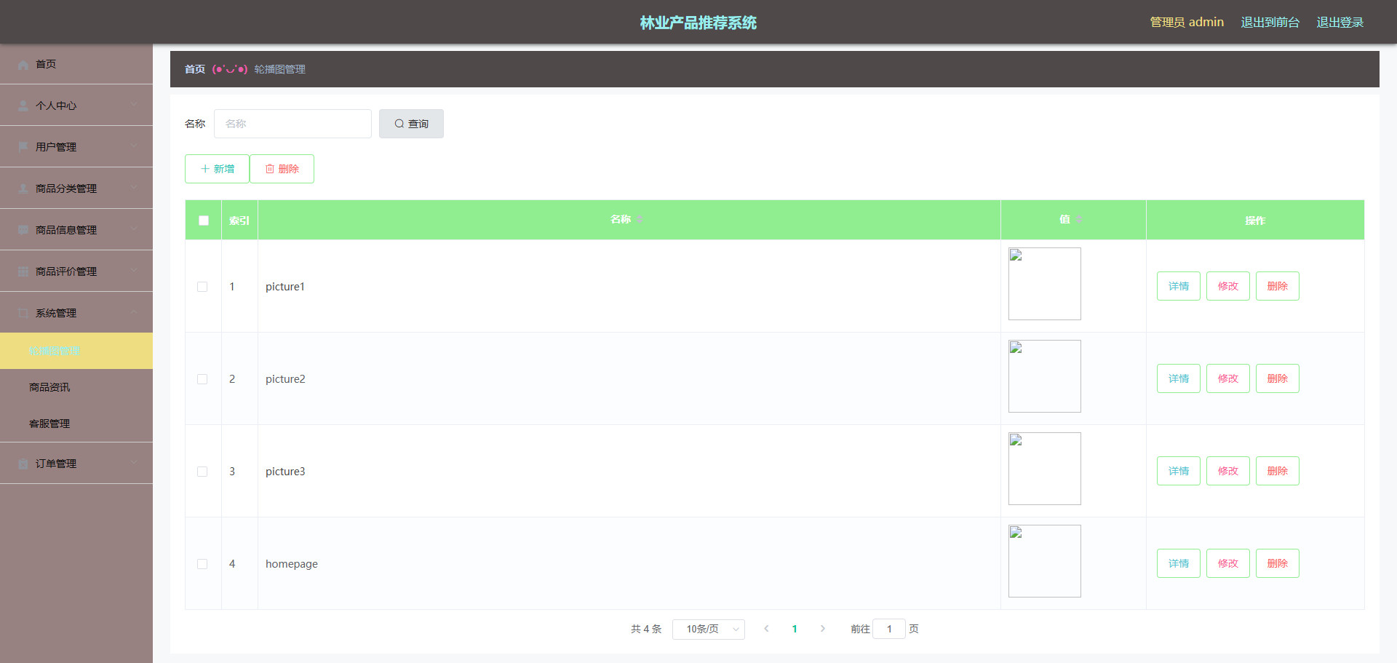Open 详情 for picture1

click(x=1179, y=286)
